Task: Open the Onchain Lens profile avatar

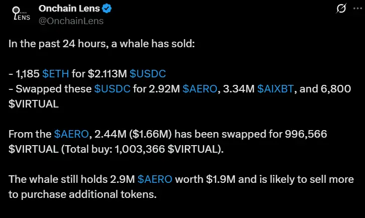Action: 22,14
